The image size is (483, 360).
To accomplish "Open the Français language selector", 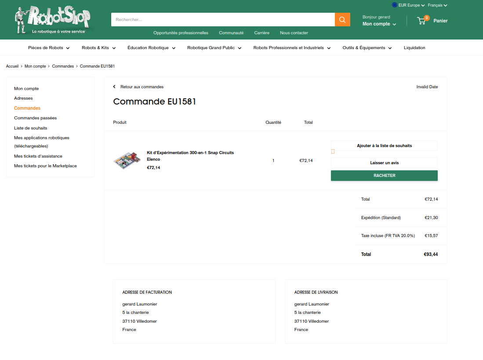I will 437,5.
